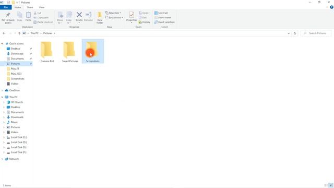Select Network in navigation pane
Image resolution: width=334 pixels, height=188 pixels.
pyautogui.click(x=14, y=159)
